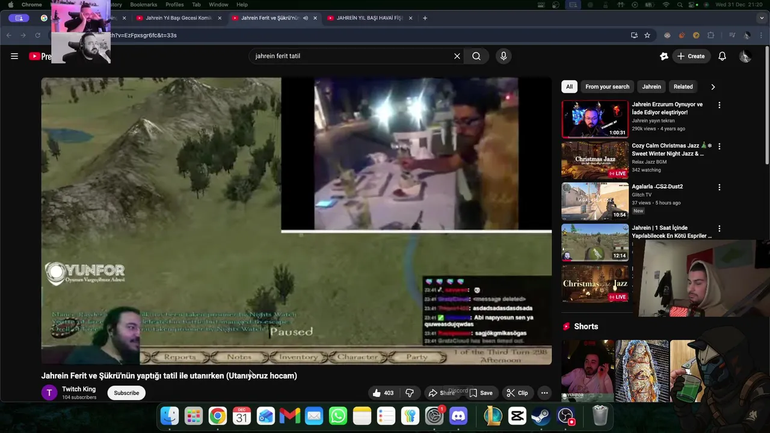Start voice search with the microphone icon
770x433 pixels.
tap(504, 56)
